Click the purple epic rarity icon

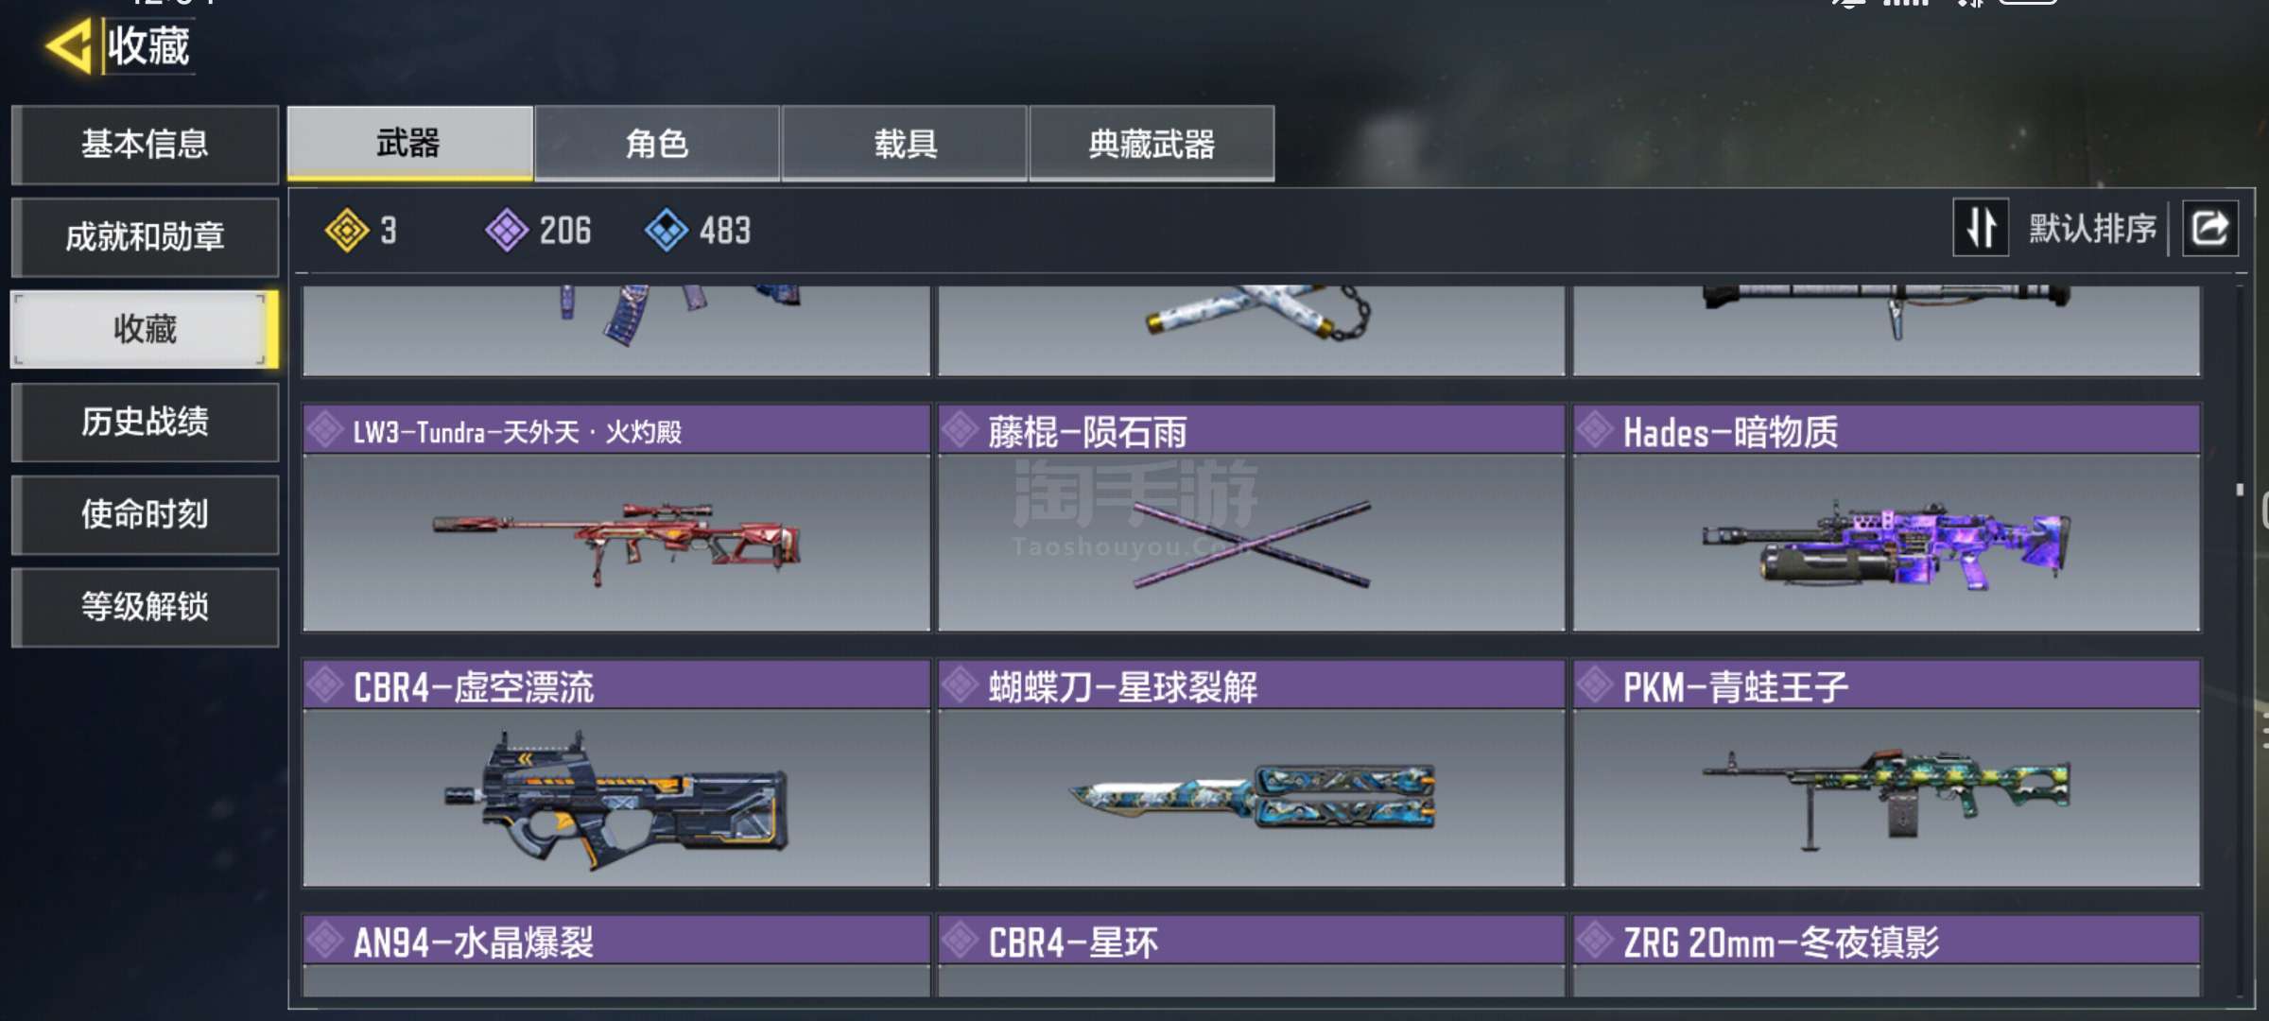coord(508,230)
